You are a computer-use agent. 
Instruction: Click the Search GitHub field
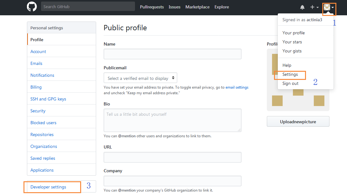88,7
